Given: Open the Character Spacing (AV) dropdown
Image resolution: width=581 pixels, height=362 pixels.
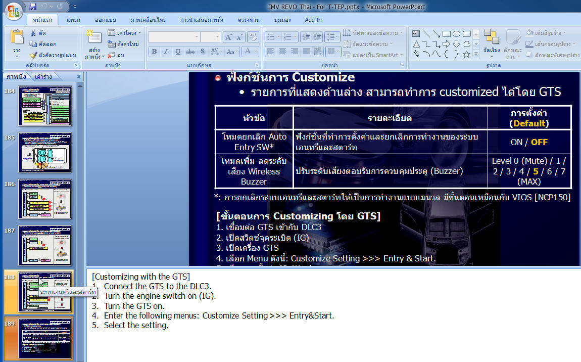Looking at the screenshot, I should pos(215,52).
